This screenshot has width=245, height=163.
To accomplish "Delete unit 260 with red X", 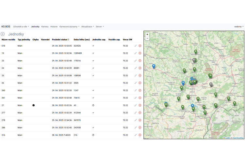I will tap(140, 91).
